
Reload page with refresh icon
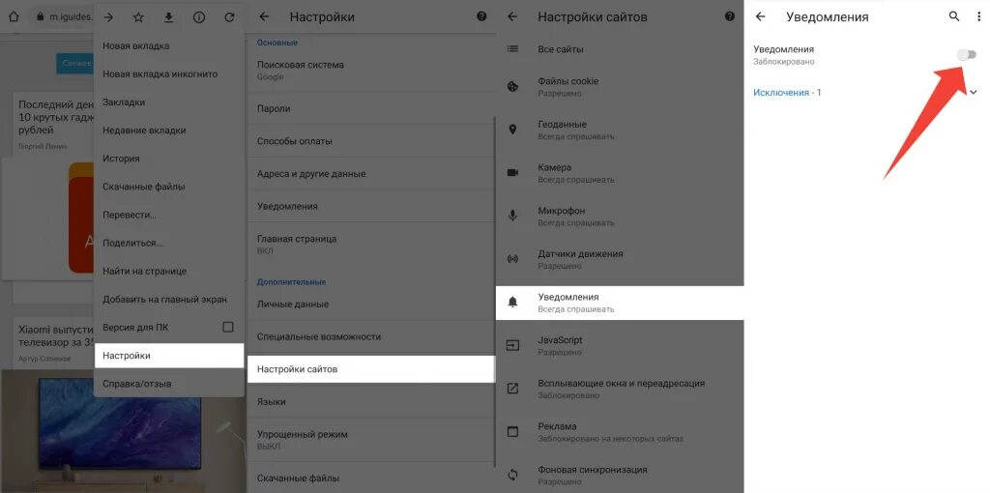pyautogui.click(x=229, y=17)
